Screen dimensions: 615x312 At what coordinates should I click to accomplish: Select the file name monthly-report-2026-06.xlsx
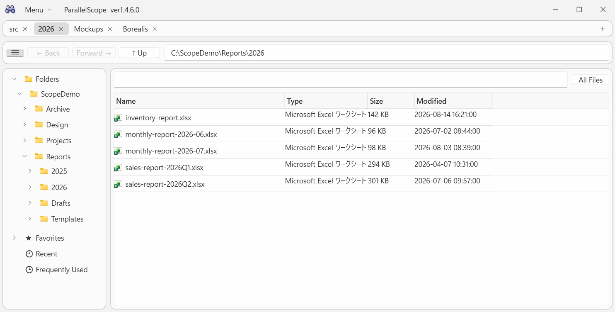point(171,134)
